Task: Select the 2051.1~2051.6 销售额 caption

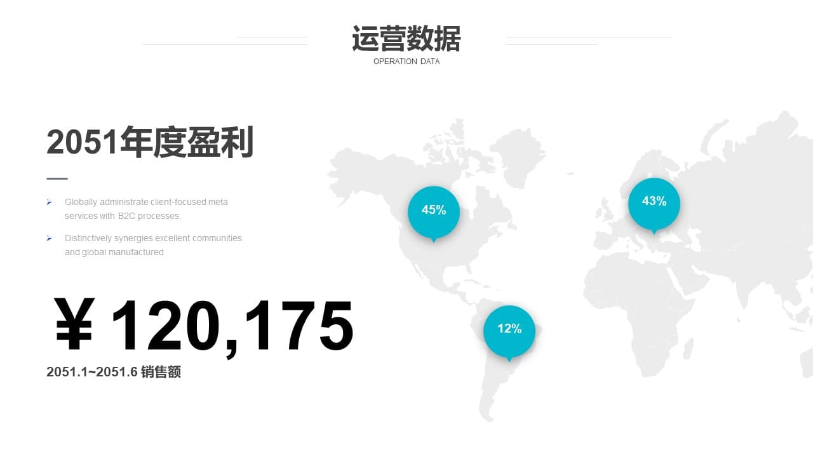Action: tap(114, 372)
